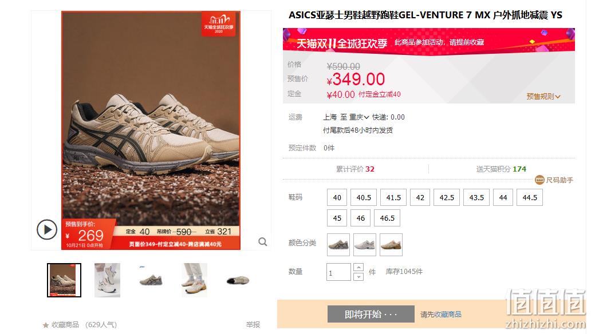Pick the white shoe color swatch

coord(364,245)
